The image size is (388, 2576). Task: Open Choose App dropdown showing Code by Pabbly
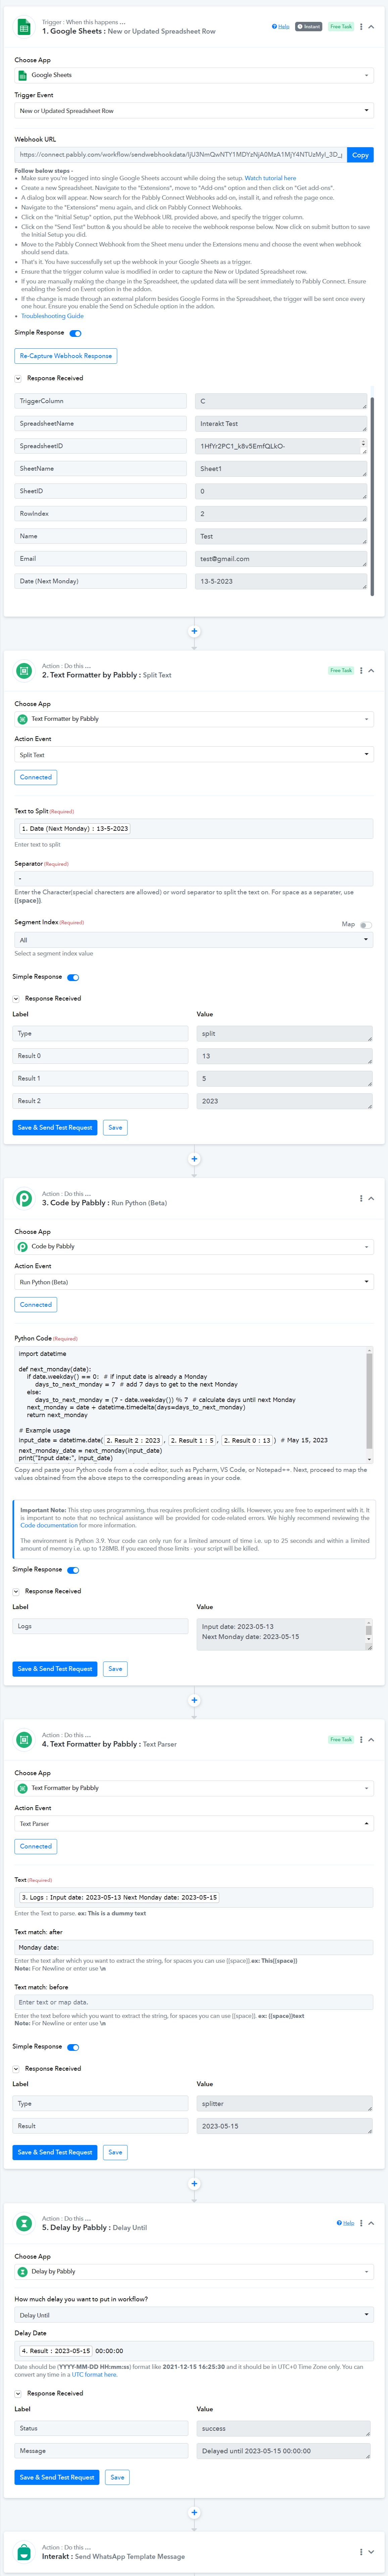(194, 1247)
